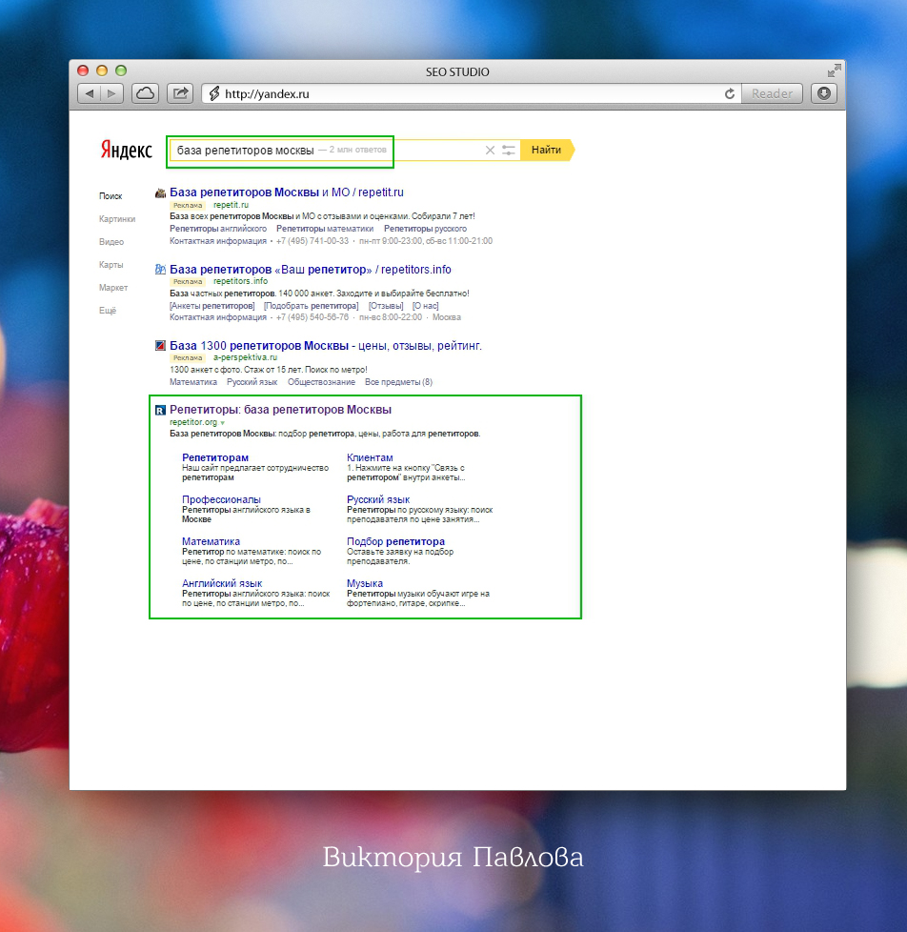
Task: Switch to the Видео tab
Action: pyautogui.click(x=111, y=241)
